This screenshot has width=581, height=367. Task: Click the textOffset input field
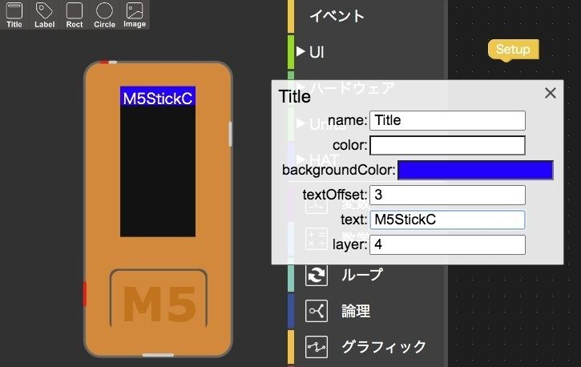click(x=447, y=195)
